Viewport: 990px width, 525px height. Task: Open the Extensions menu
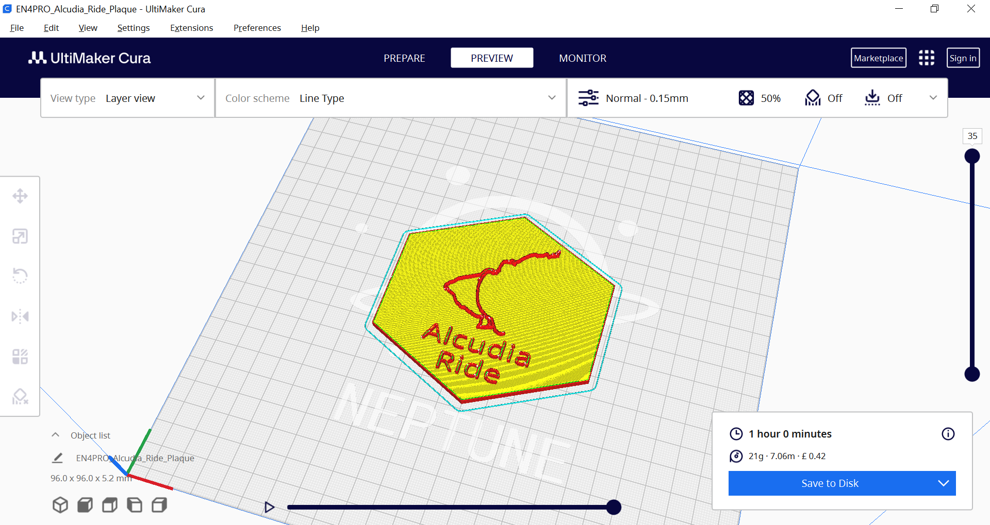pos(192,28)
